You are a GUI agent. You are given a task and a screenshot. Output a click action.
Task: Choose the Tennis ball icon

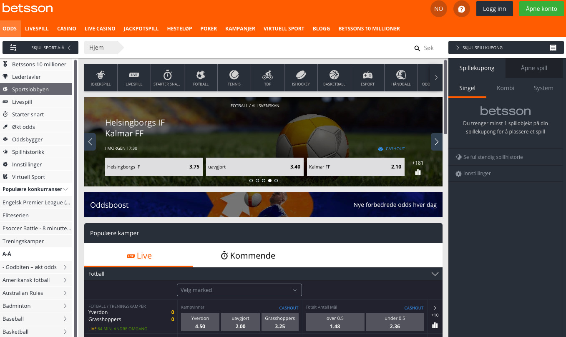tap(234, 78)
